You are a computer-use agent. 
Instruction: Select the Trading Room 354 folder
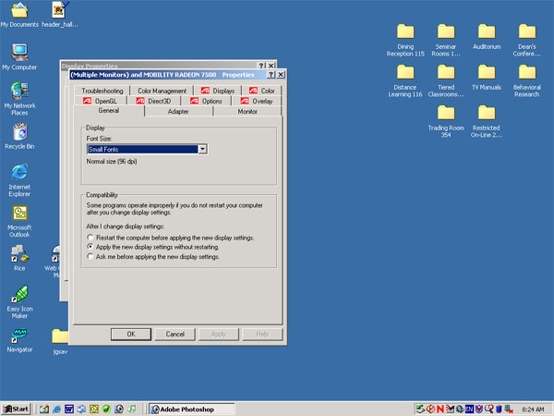coord(446,121)
